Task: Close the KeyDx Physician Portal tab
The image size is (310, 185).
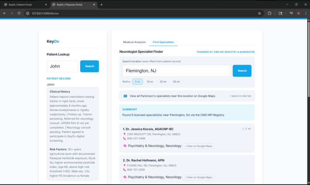Action: 94,5
